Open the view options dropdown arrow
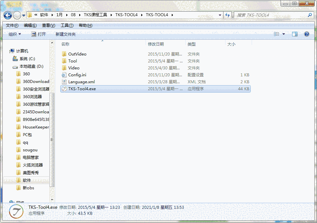 [x=284, y=34]
